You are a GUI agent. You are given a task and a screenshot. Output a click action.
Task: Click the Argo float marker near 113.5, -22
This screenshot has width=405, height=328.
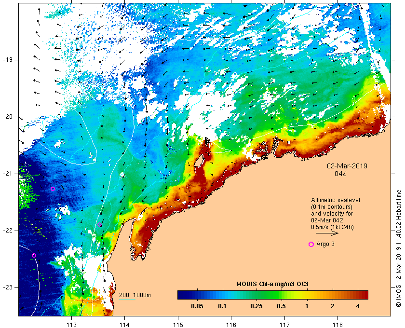point(100,224)
